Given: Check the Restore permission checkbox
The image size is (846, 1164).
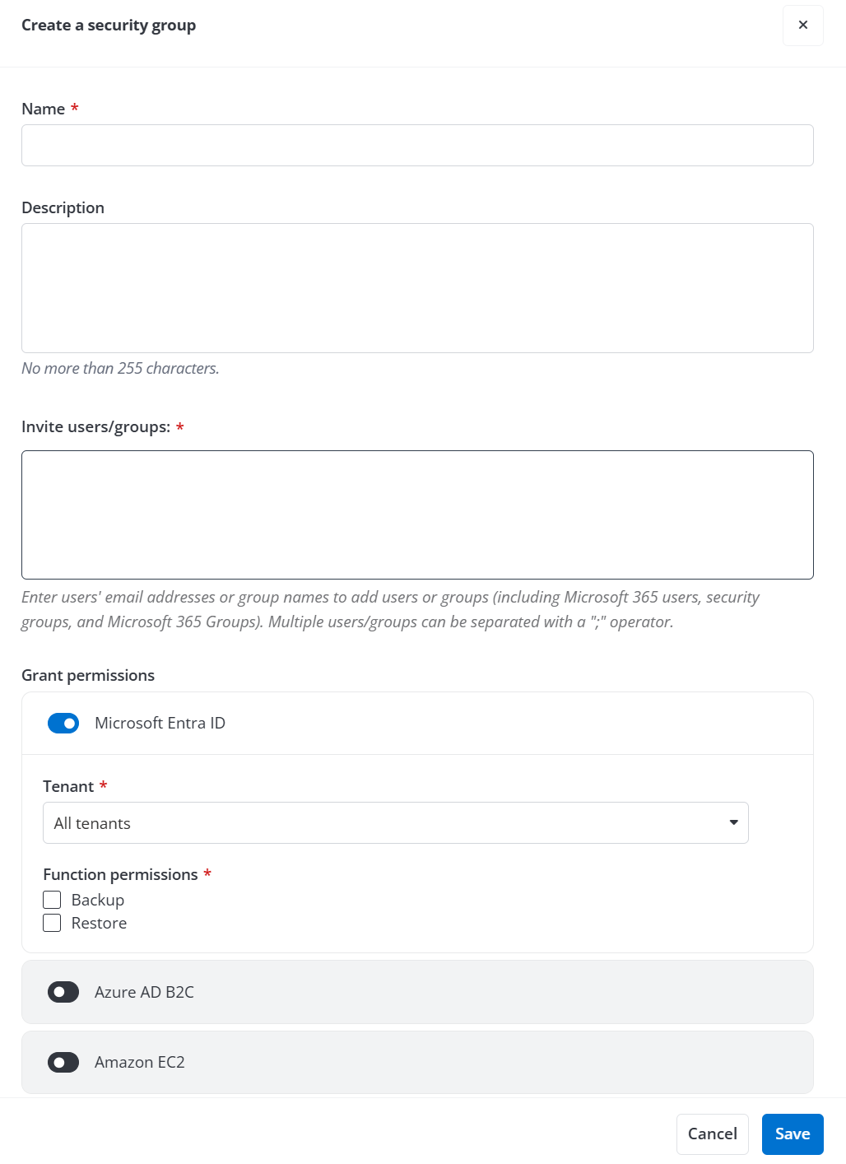Looking at the screenshot, I should pyautogui.click(x=52, y=923).
